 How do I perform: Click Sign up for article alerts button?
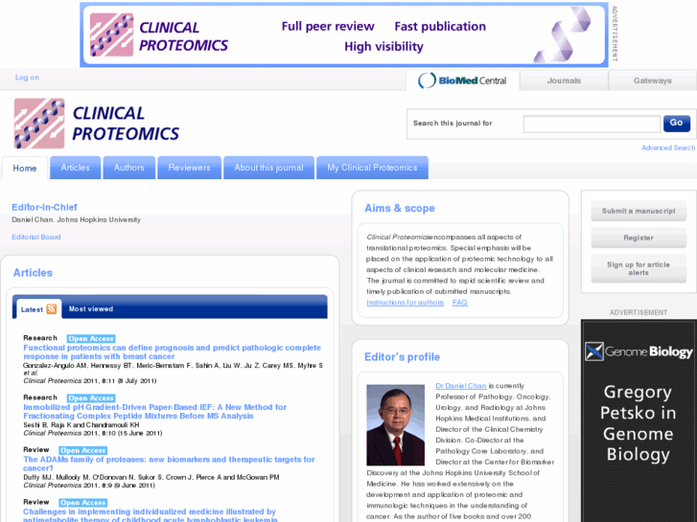pos(639,268)
